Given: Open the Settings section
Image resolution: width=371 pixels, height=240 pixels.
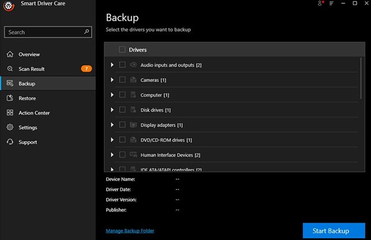Looking at the screenshot, I should 48,127.
